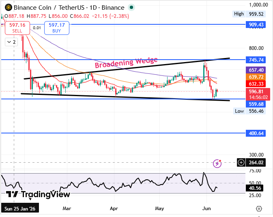Select the 909.43 horizontal line price label
This screenshot has height=217, width=273.
[256, 25]
